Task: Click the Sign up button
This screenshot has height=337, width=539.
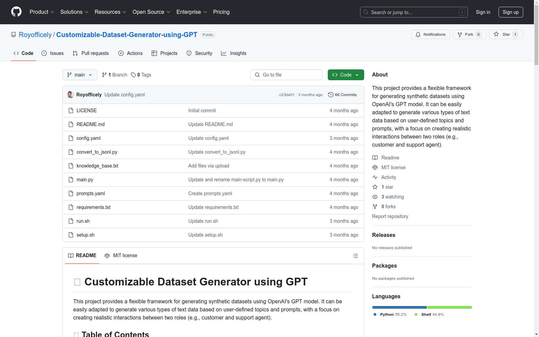Action: 511,12
